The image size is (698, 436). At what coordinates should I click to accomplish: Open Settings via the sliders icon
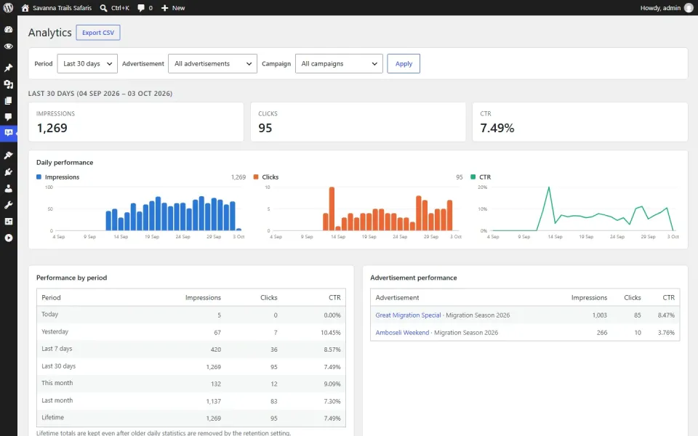pos(9,221)
